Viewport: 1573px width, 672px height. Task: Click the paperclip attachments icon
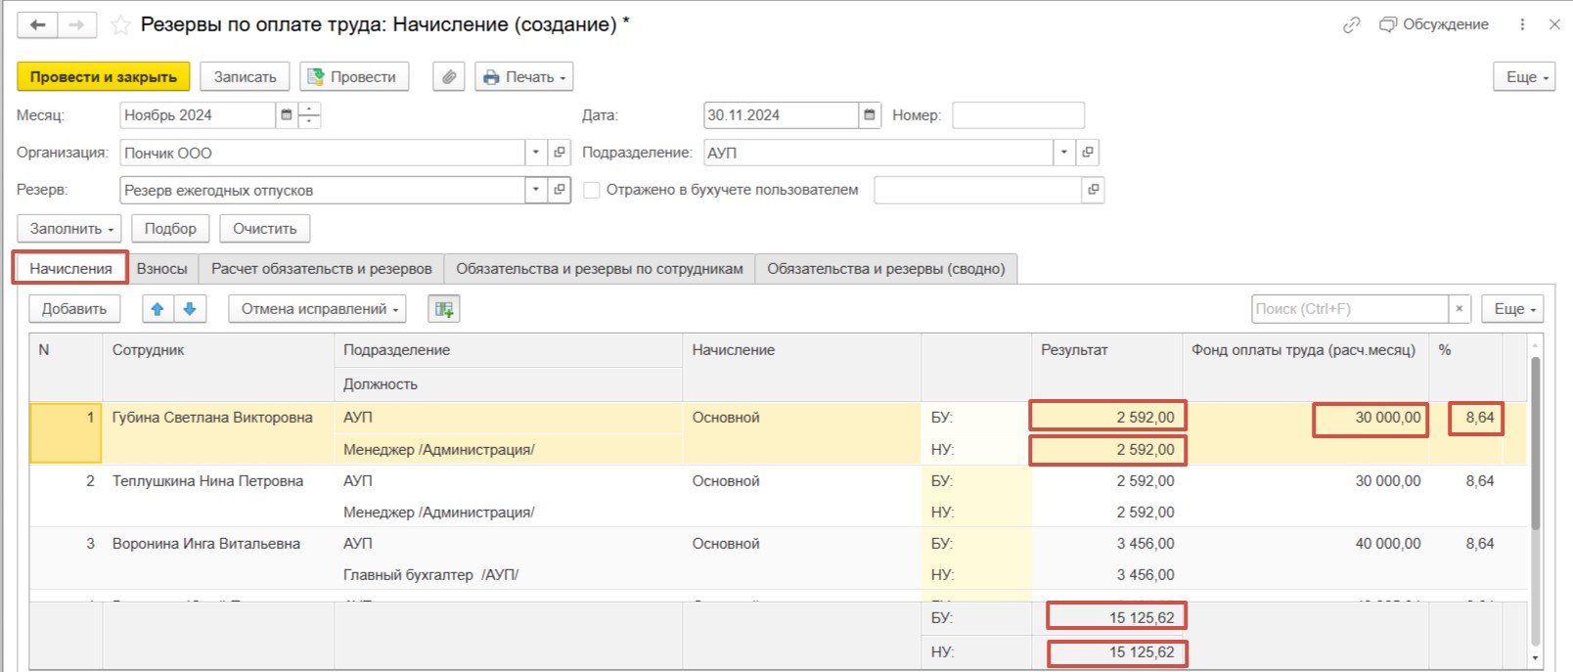(449, 76)
